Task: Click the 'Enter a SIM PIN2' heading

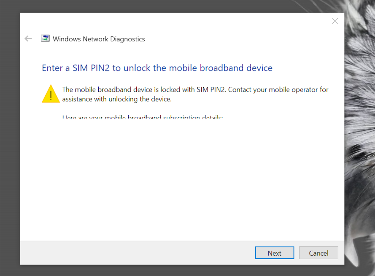Action: 157,68
